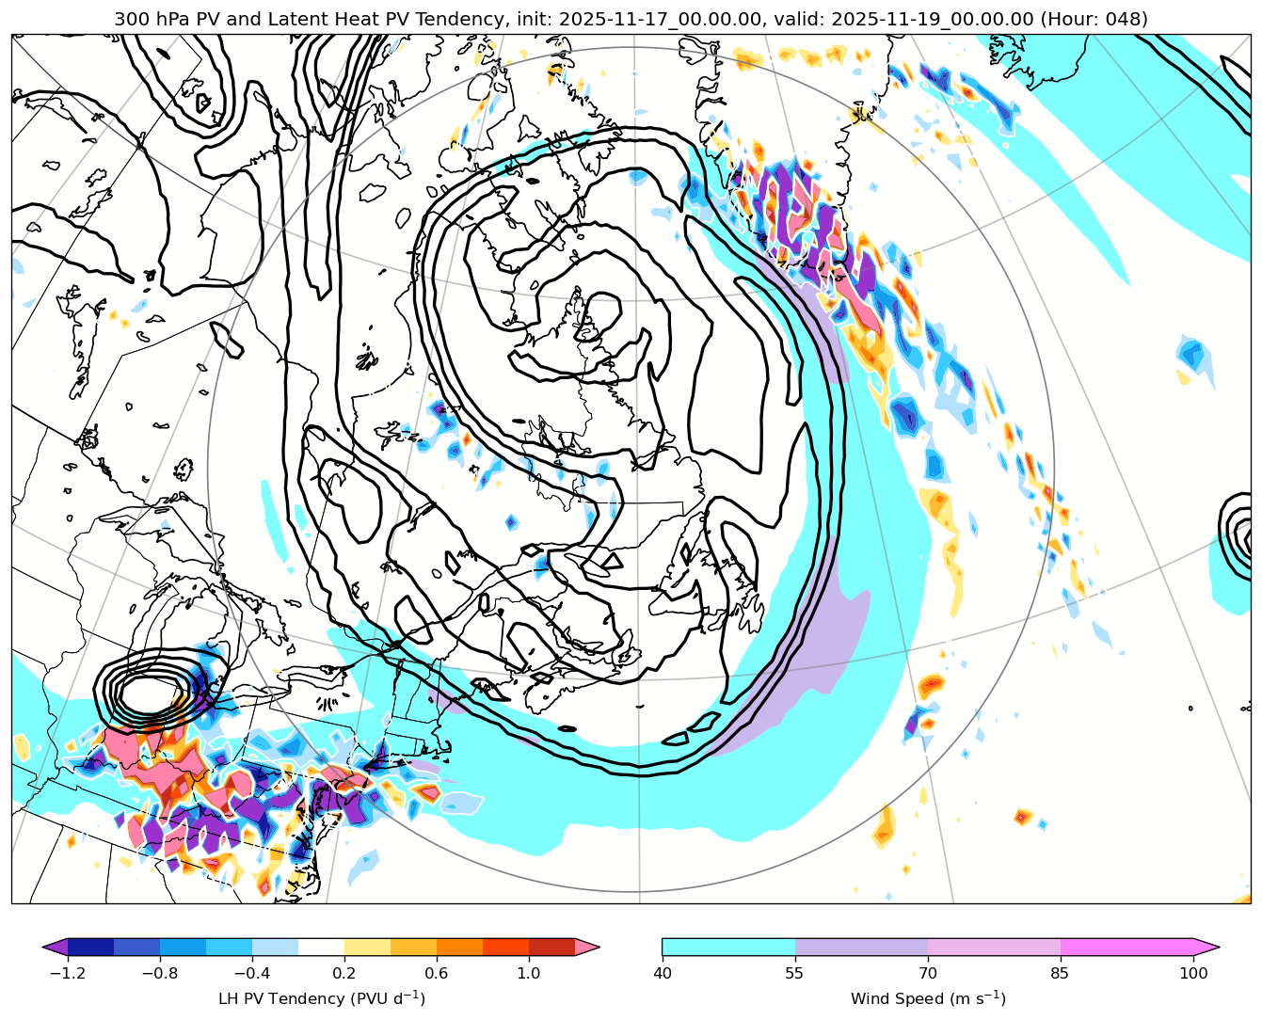Click the "LH PV Tendency" colorbar label

point(321,998)
